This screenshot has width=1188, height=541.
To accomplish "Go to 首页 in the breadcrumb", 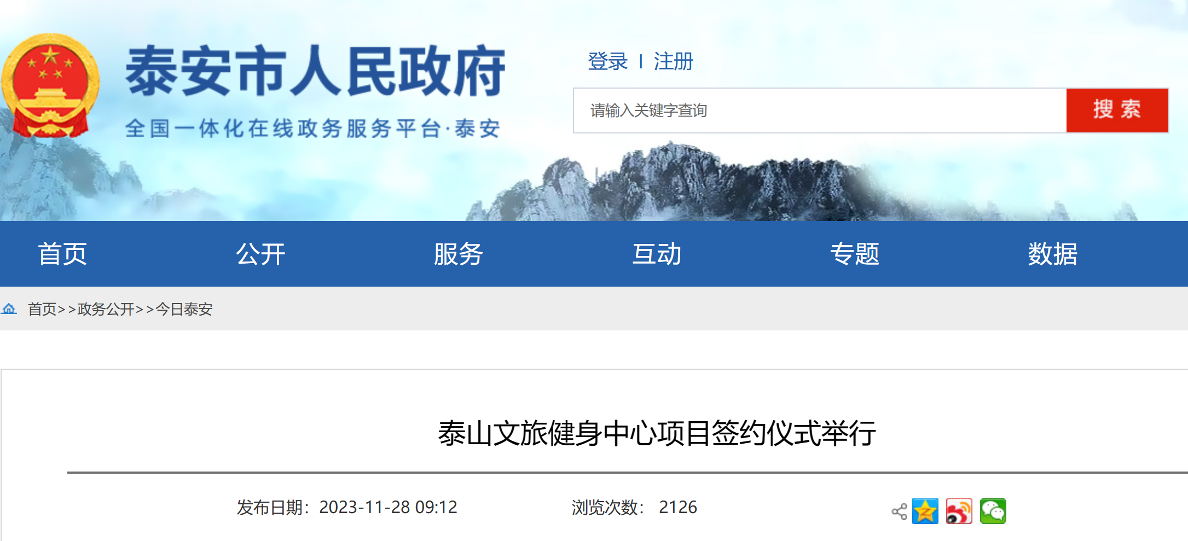I will pyautogui.click(x=42, y=309).
